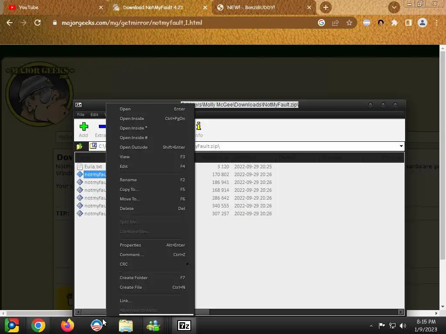This screenshot has width=446, height=334.
Task: Click the yellow Info toolbar icon
Action: pos(199,126)
